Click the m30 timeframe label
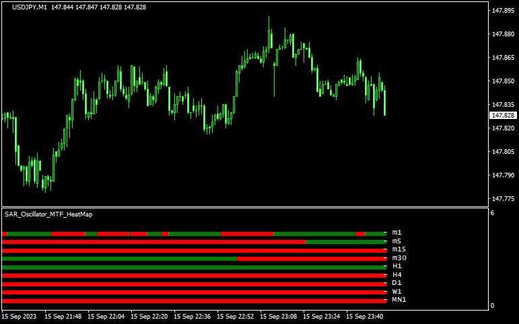The width and height of the screenshot is (519, 324). pyautogui.click(x=399, y=258)
